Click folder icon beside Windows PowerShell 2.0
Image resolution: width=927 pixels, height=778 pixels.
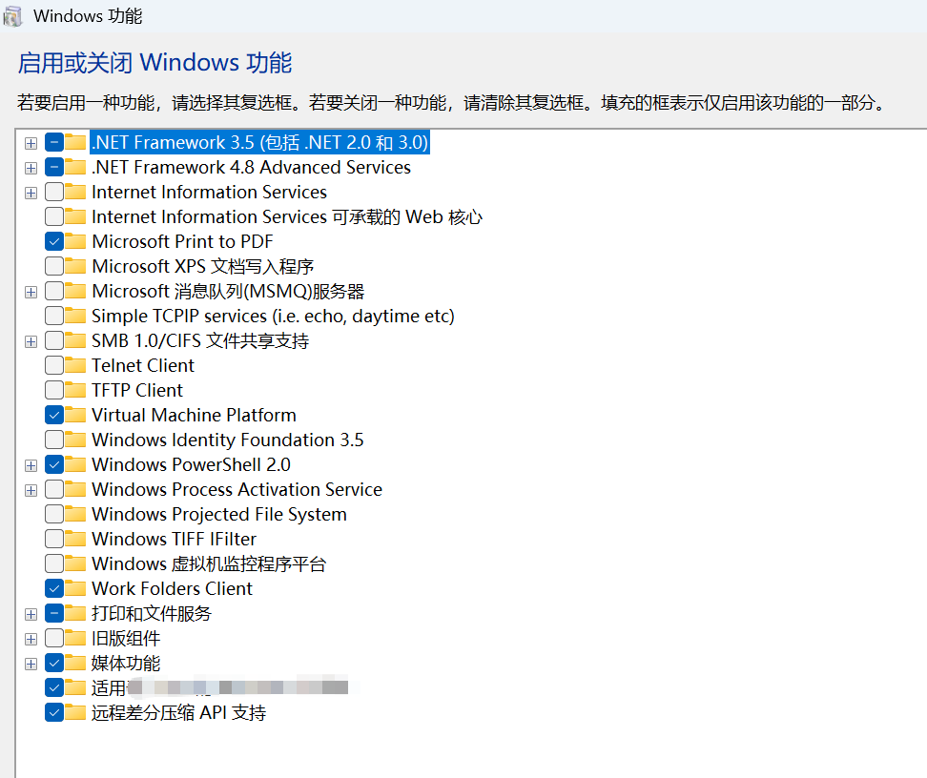75,465
